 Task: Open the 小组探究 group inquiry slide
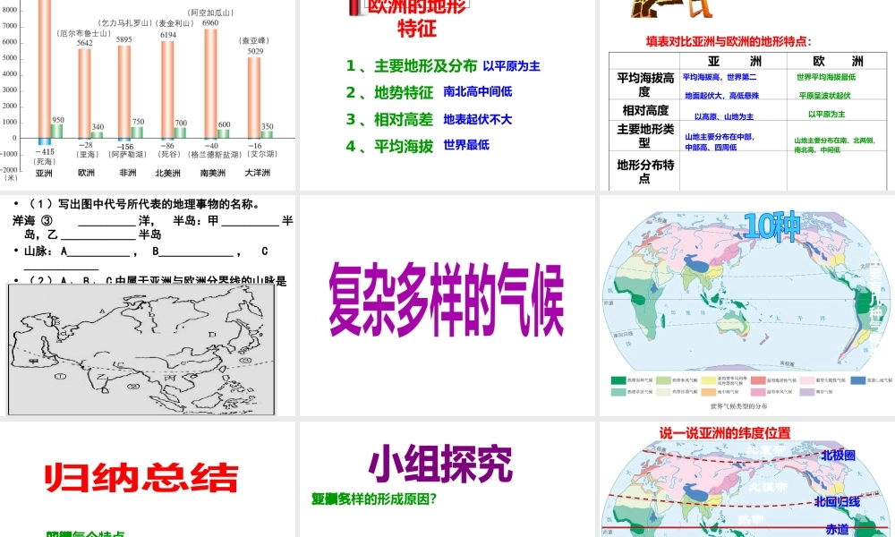coord(447,480)
